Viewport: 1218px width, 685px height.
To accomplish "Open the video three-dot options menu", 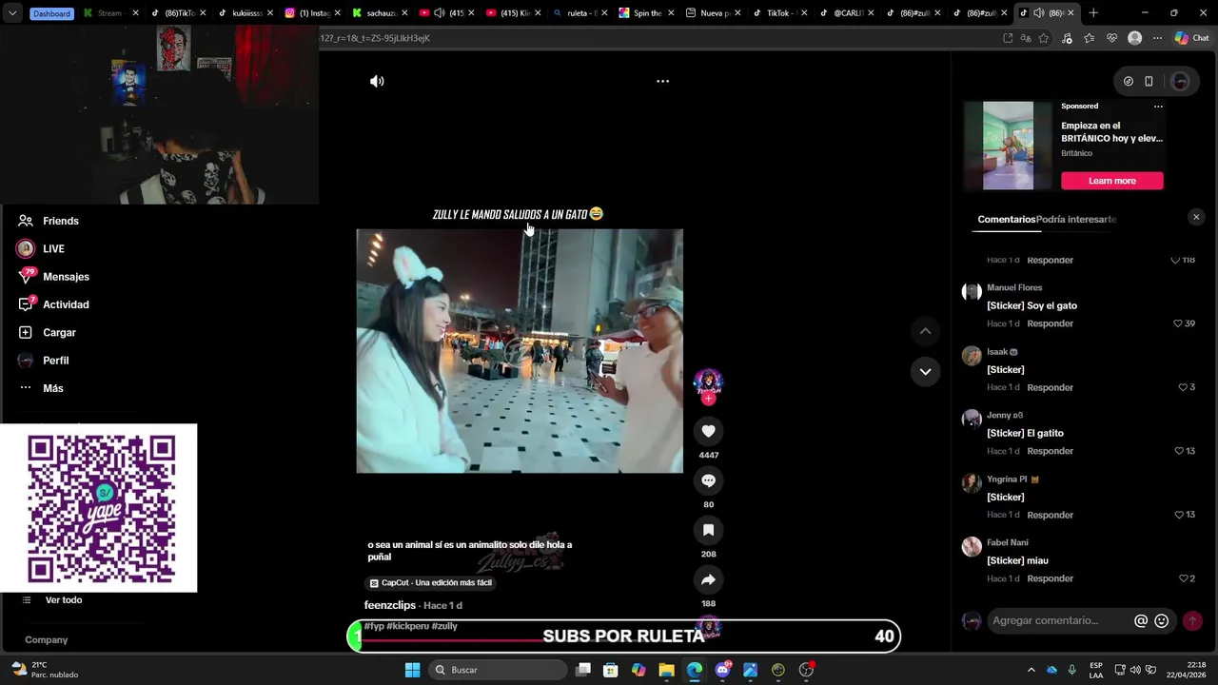I will click(662, 82).
